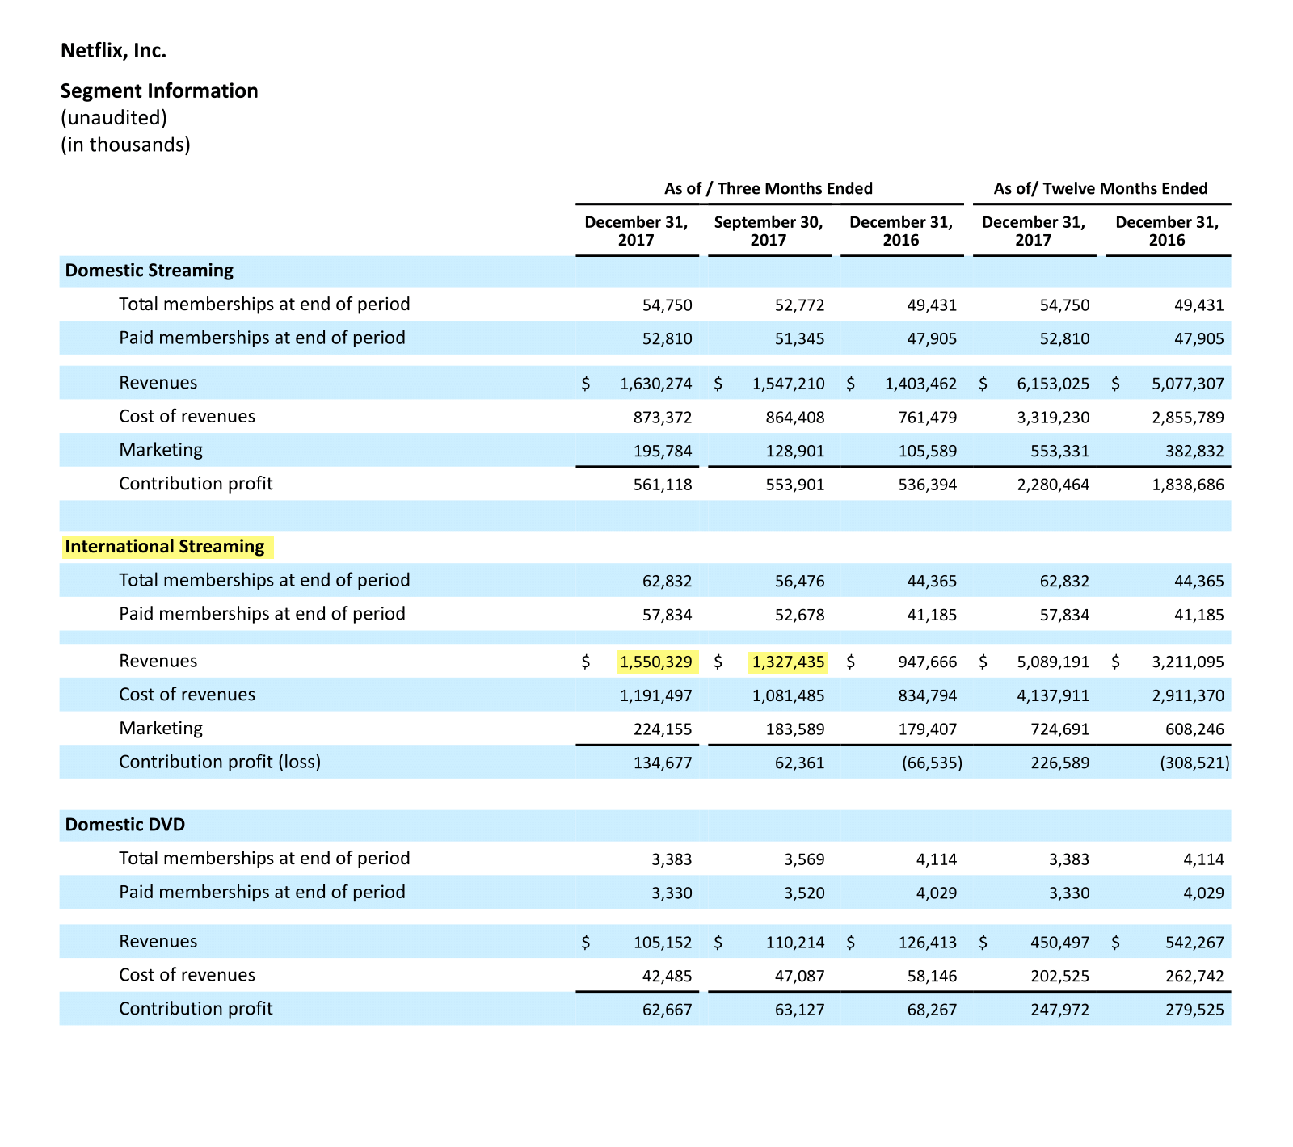Click International marketing value 183,589
Image resolution: width=1293 pixels, height=1147 pixels.
(x=795, y=729)
